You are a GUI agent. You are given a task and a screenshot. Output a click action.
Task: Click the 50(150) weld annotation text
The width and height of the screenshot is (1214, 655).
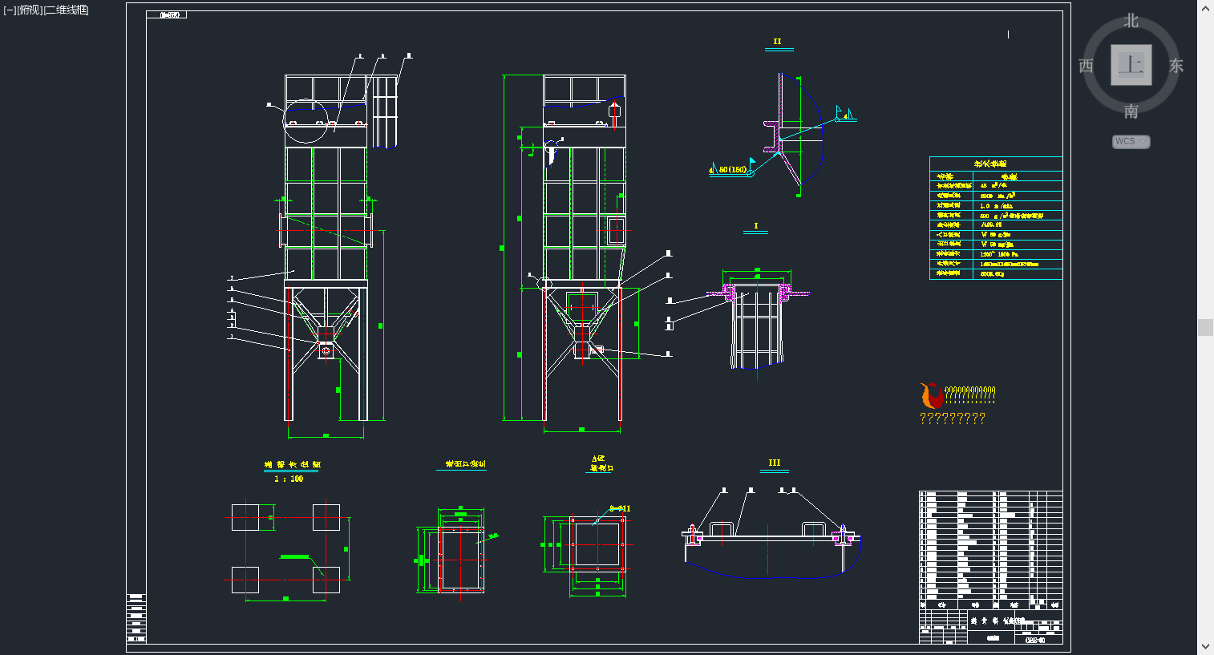point(732,169)
